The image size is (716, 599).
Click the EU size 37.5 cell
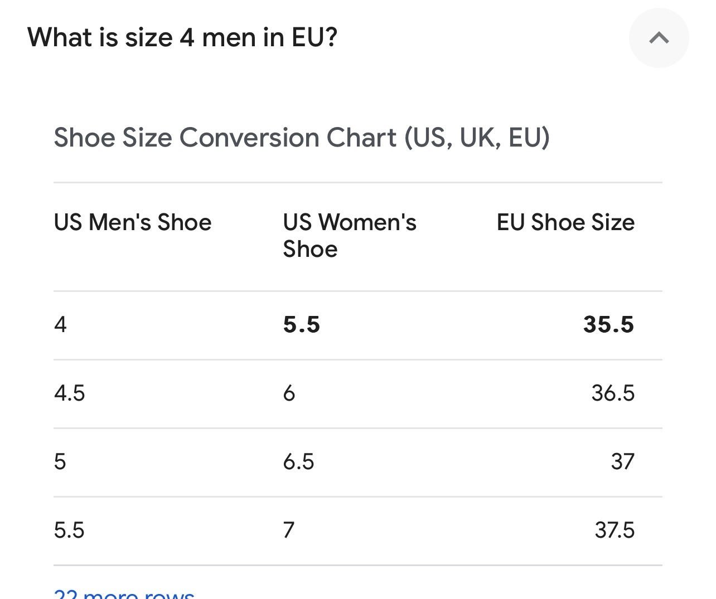click(x=615, y=530)
